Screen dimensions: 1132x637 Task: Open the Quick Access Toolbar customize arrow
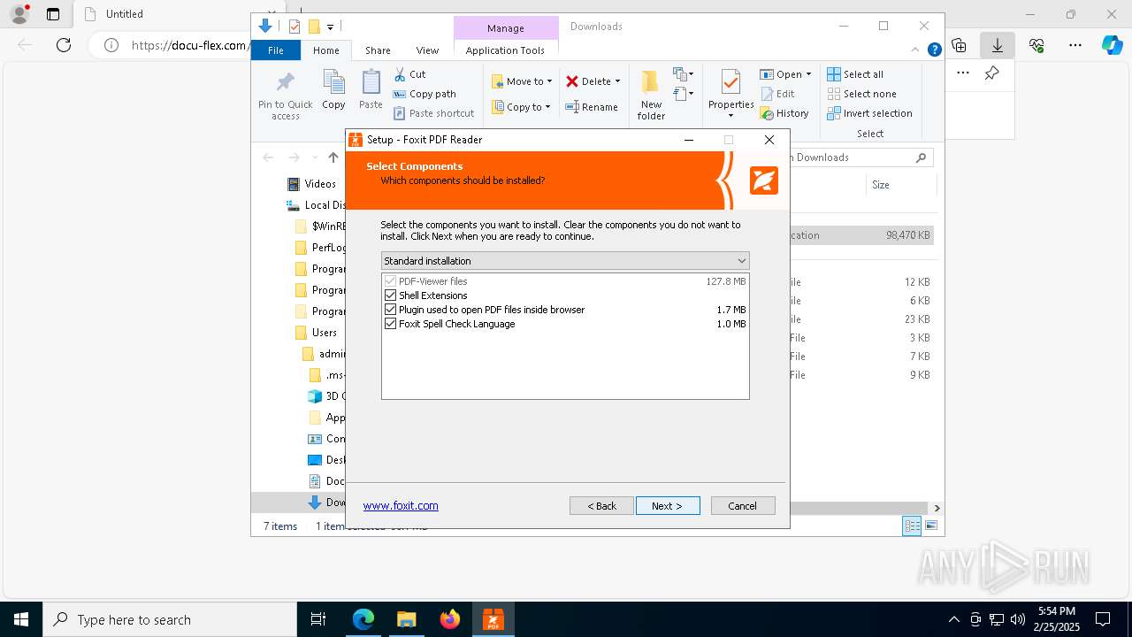coord(330,27)
